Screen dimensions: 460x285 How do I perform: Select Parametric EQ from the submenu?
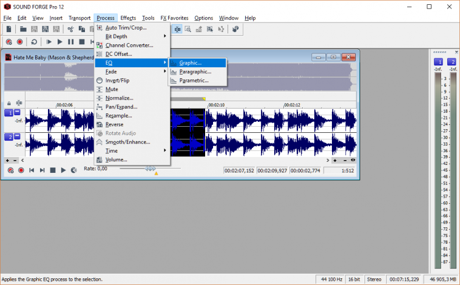[x=194, y=80]
